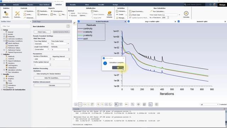Click the console vertical scrollbar

click(226, 118)
